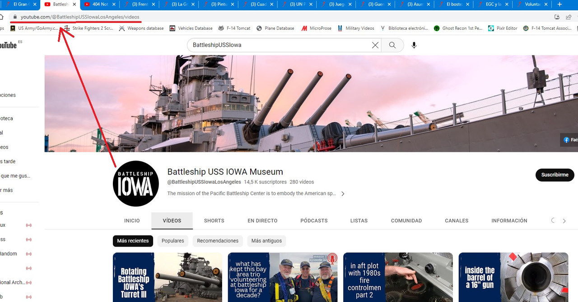Expand the channel description chevron
The image size is (578, 302).
[343, 194]
